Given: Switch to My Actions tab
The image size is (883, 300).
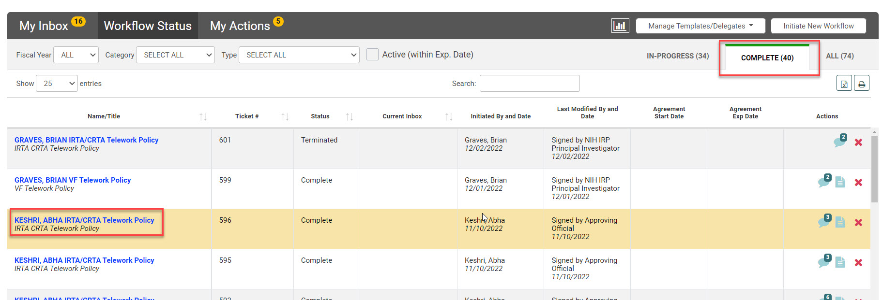Looking at the screenshot, I should pyautogui.click(x=246, y=26).
